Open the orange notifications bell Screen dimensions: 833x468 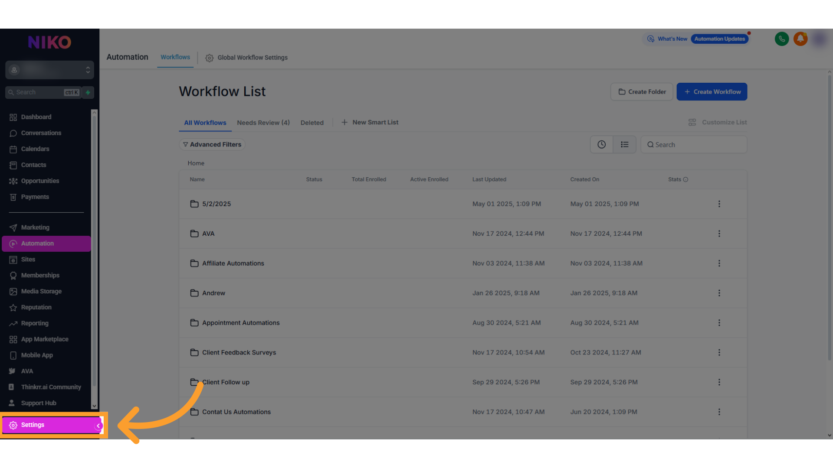click(800, 39)
